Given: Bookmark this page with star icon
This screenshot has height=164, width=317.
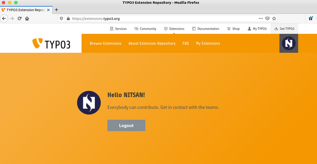Looking at the screenshot, I should pos(274,19).
